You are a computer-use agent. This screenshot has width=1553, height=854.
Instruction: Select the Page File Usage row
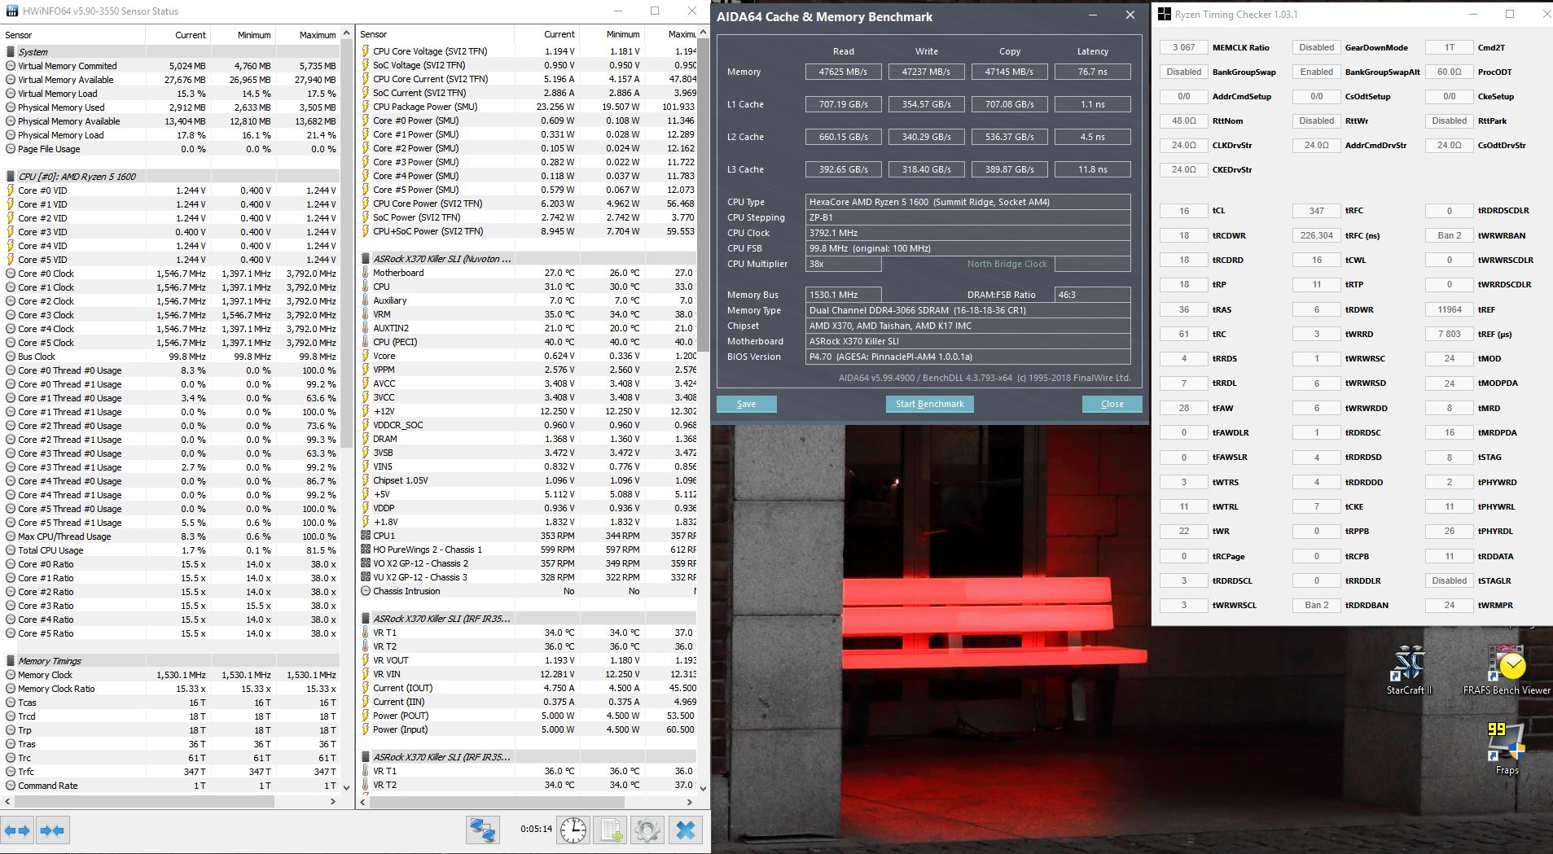170,149
